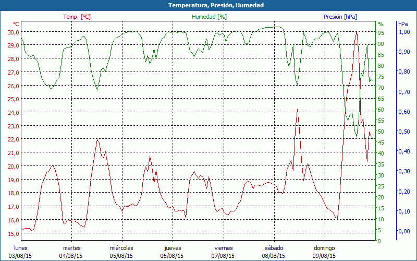Click the 0,00 tick on pressure axis
Viewport: 417px width, 261px height.
(x=404, y=231)
